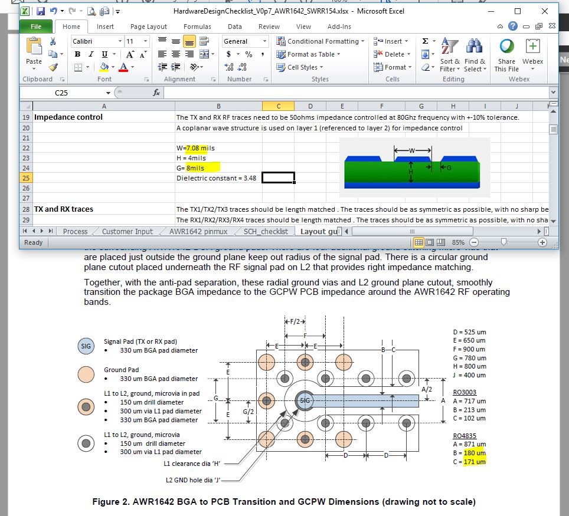The height and width of the screenshot is (516, 569).
Task: Center text horizontally
Action: point(176,54)
